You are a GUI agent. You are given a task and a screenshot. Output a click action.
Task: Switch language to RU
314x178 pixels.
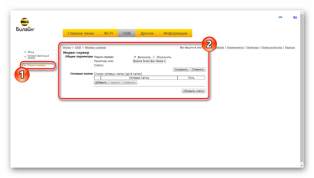click(x=295, y=17)
